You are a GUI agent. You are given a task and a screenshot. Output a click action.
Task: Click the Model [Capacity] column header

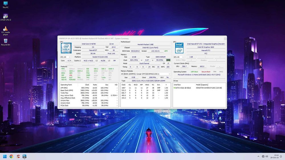[202, 85]
